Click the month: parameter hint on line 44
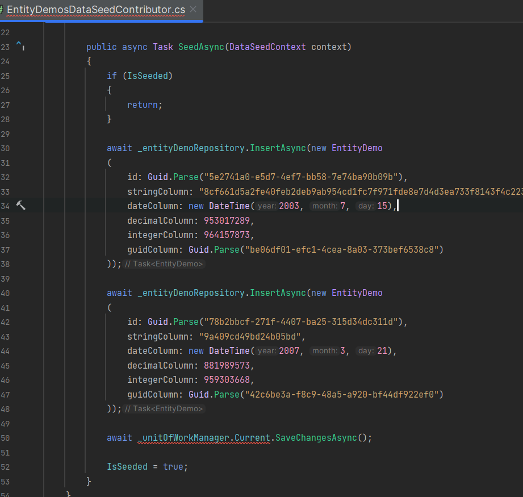The image size is (523, 497). 325,351
